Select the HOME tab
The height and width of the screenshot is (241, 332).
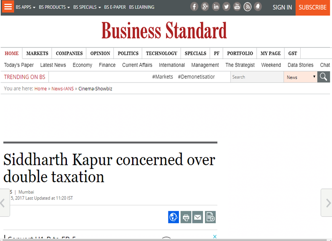pyautogui.click(x=12, y=54)
